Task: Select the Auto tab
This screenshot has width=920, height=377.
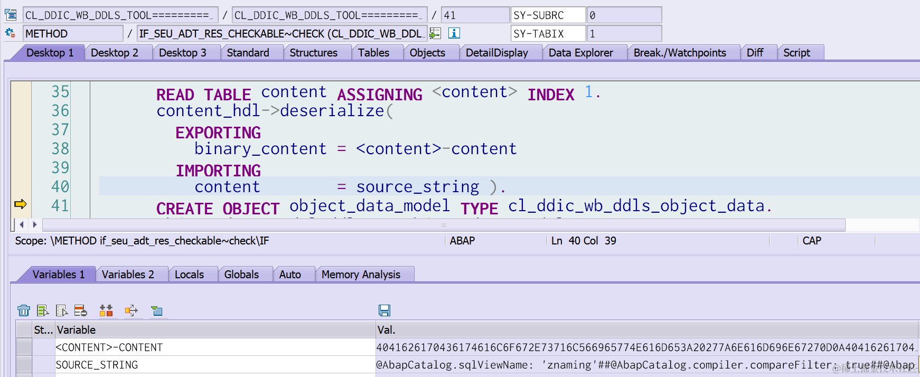Action: click(290, 275)
